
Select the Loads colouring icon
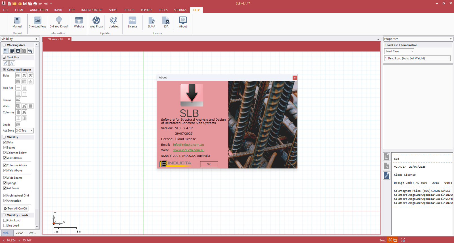point(18,125)
